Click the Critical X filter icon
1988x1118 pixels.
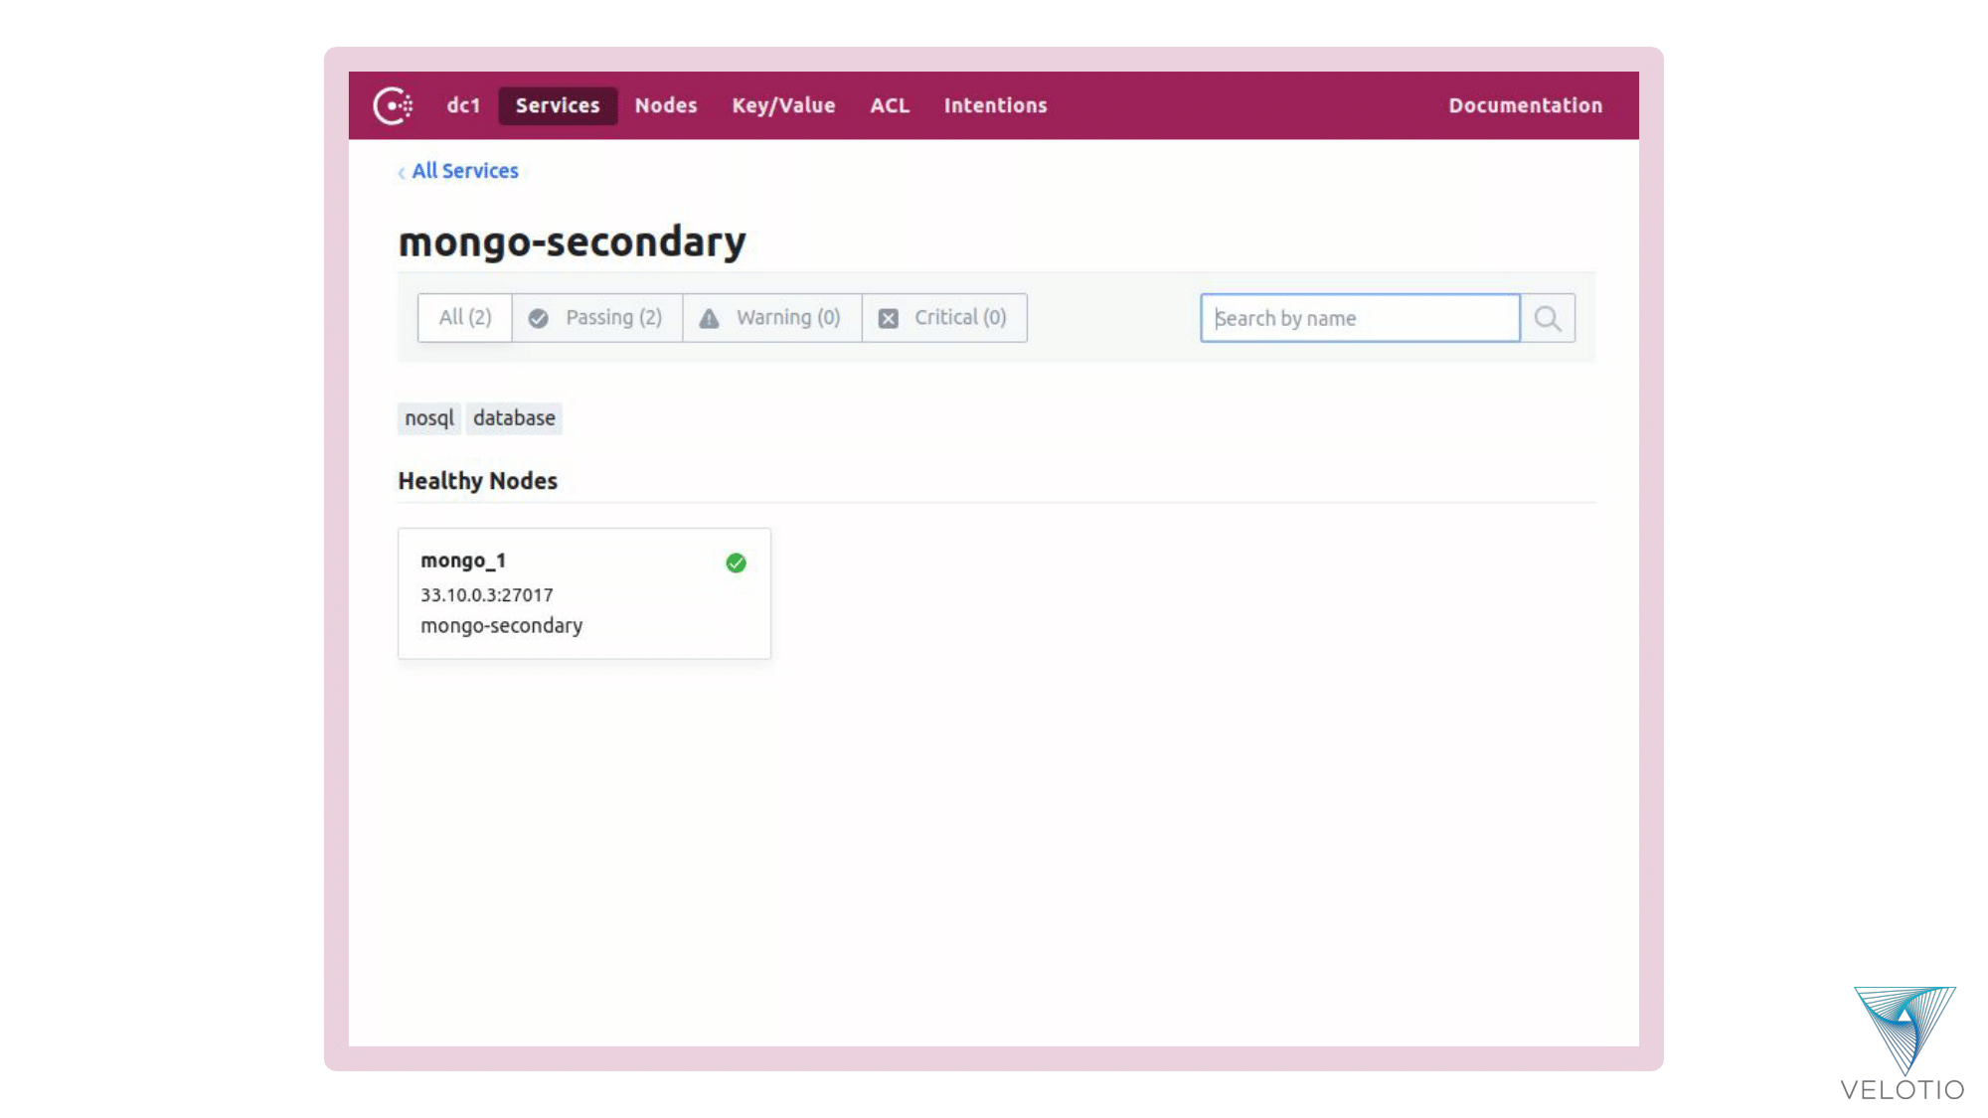[889, 318]
